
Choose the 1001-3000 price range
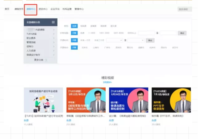coord(104,33)
